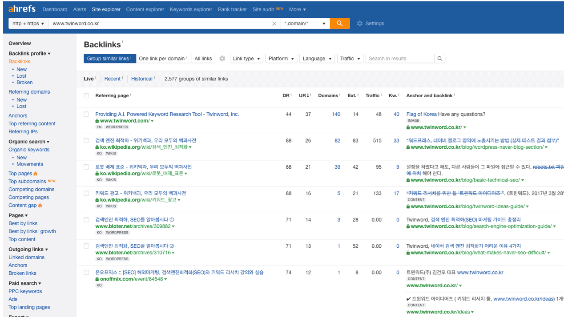The image size is (564, 317).
Task: Click the Flag of Korea anchor link
Action: click(x=421, y=114)
